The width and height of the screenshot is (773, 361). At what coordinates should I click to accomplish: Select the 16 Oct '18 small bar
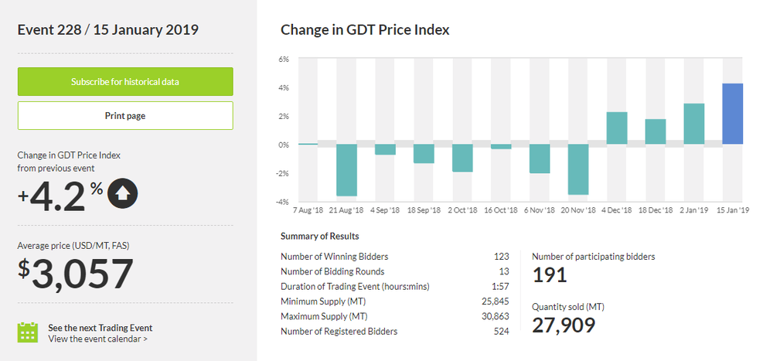[x=501, y=146]
